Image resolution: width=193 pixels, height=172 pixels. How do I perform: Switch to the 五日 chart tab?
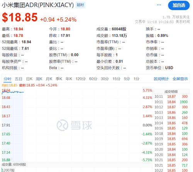pyautogui.click(x=19, y=79)
